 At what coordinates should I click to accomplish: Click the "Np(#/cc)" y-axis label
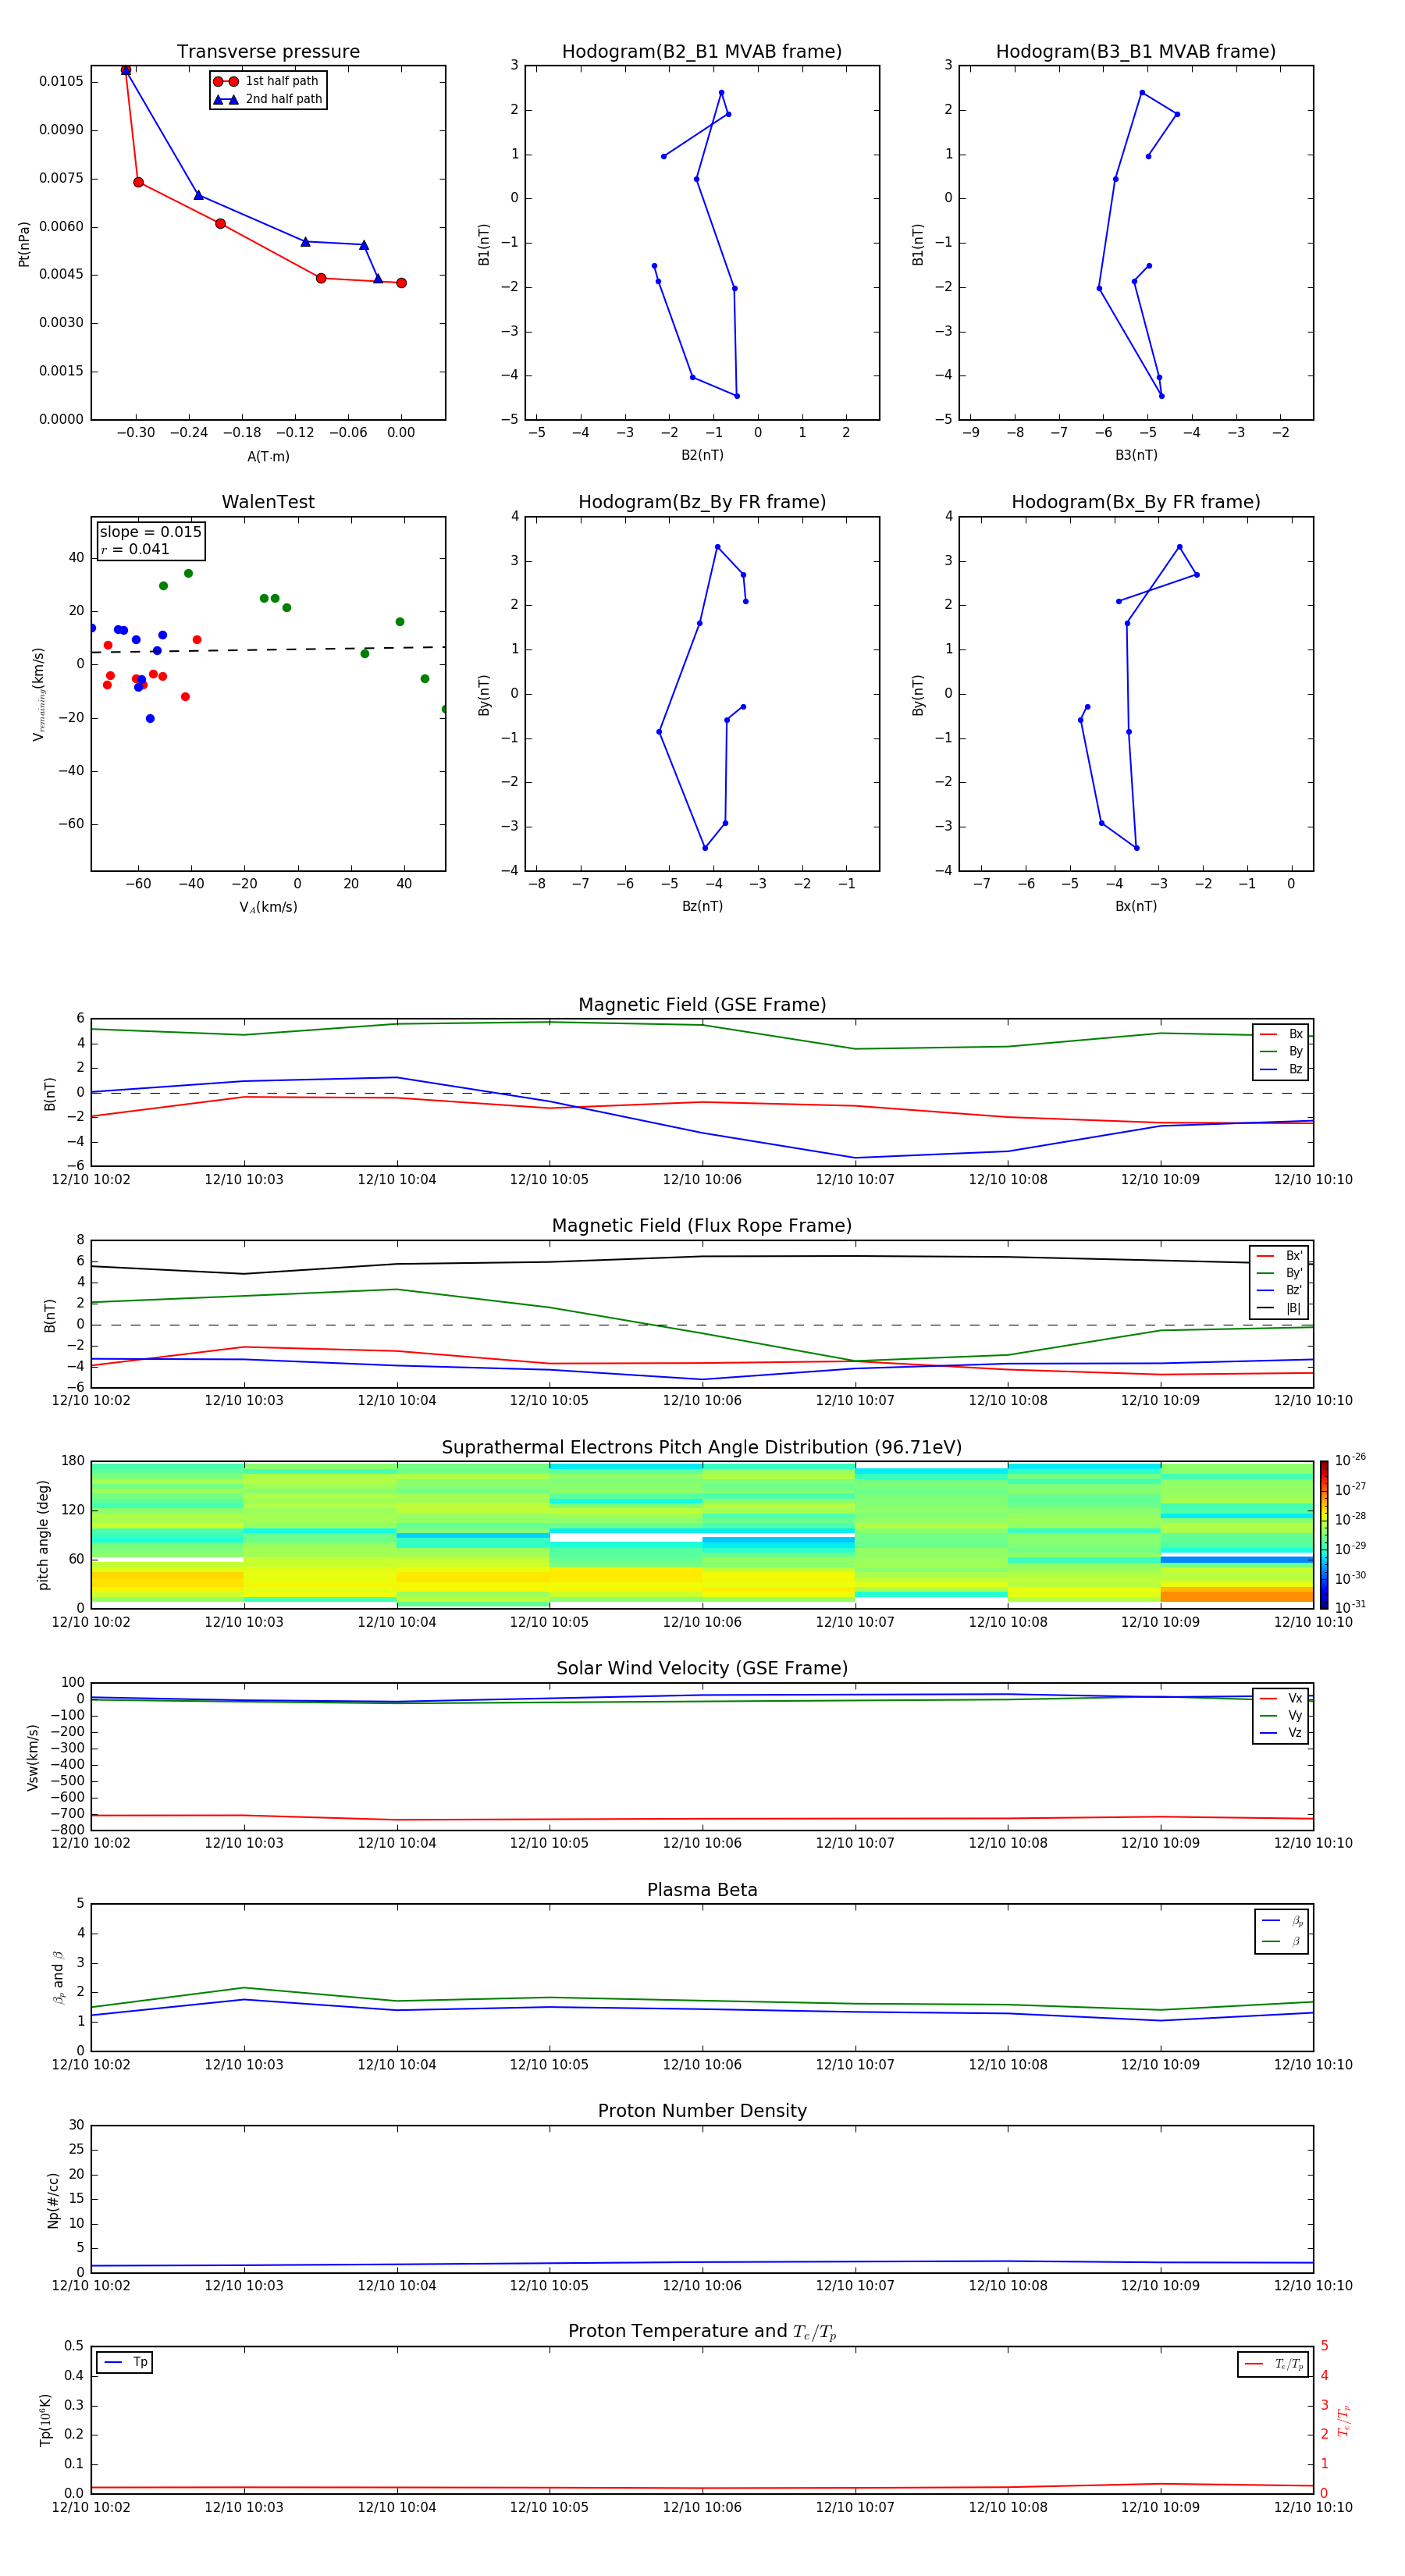[x=53, y=2200]
